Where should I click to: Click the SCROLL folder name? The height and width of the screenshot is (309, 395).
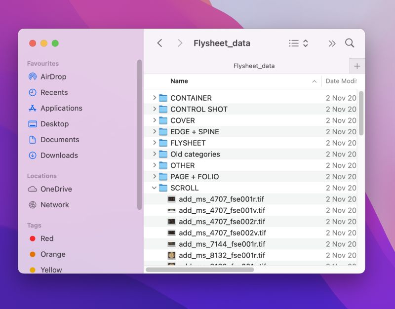tap(184, 188)
